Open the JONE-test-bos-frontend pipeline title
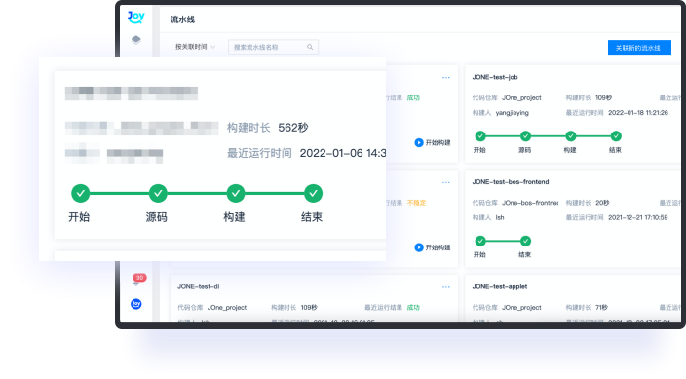This screenshot has width=686, height=379. coord(511,181)
